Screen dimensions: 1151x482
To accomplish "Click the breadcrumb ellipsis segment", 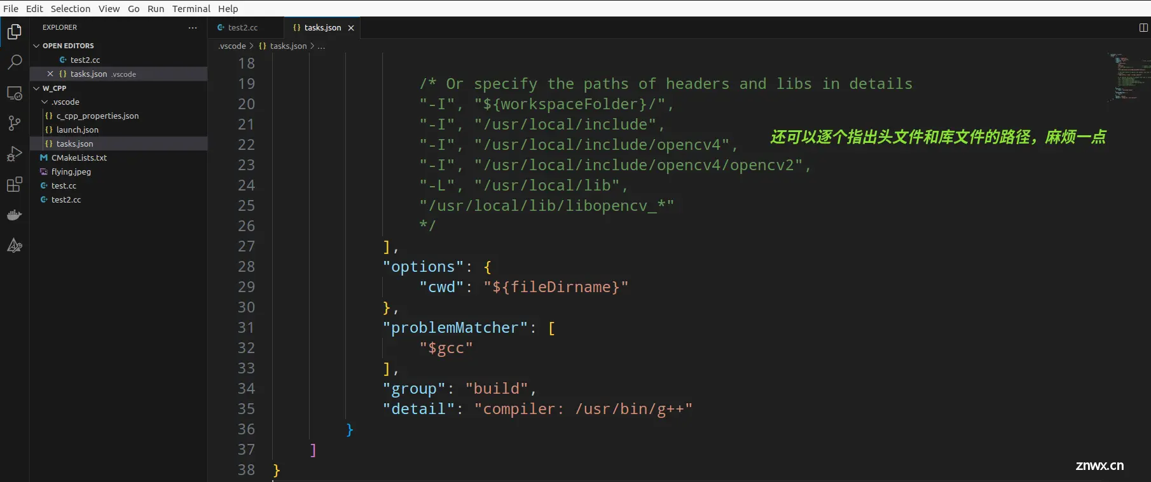I will coord(321,46).
